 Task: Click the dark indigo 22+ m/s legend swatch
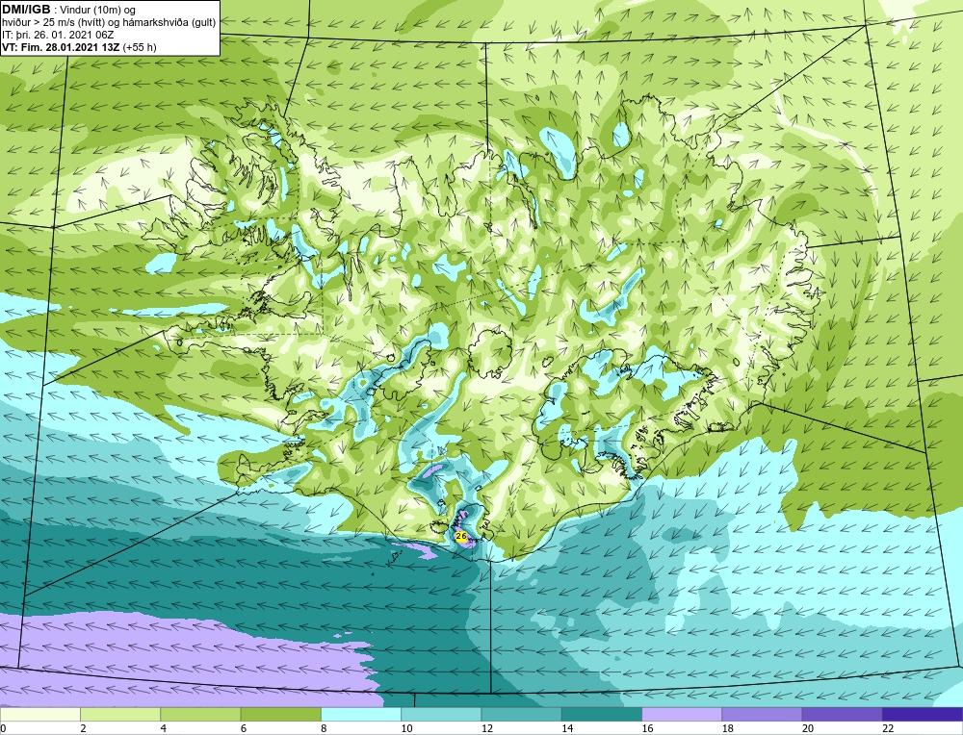922,714
